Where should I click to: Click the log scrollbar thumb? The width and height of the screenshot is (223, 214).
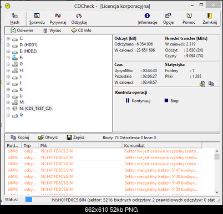(217, 156)
